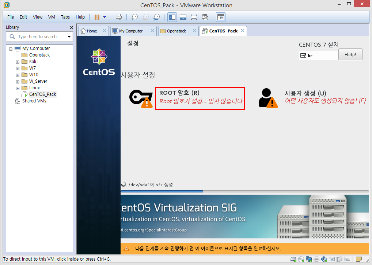This screenshot has width=372, height=265.
Task: Expand the W7 folder
Action: tap(18, 69)
